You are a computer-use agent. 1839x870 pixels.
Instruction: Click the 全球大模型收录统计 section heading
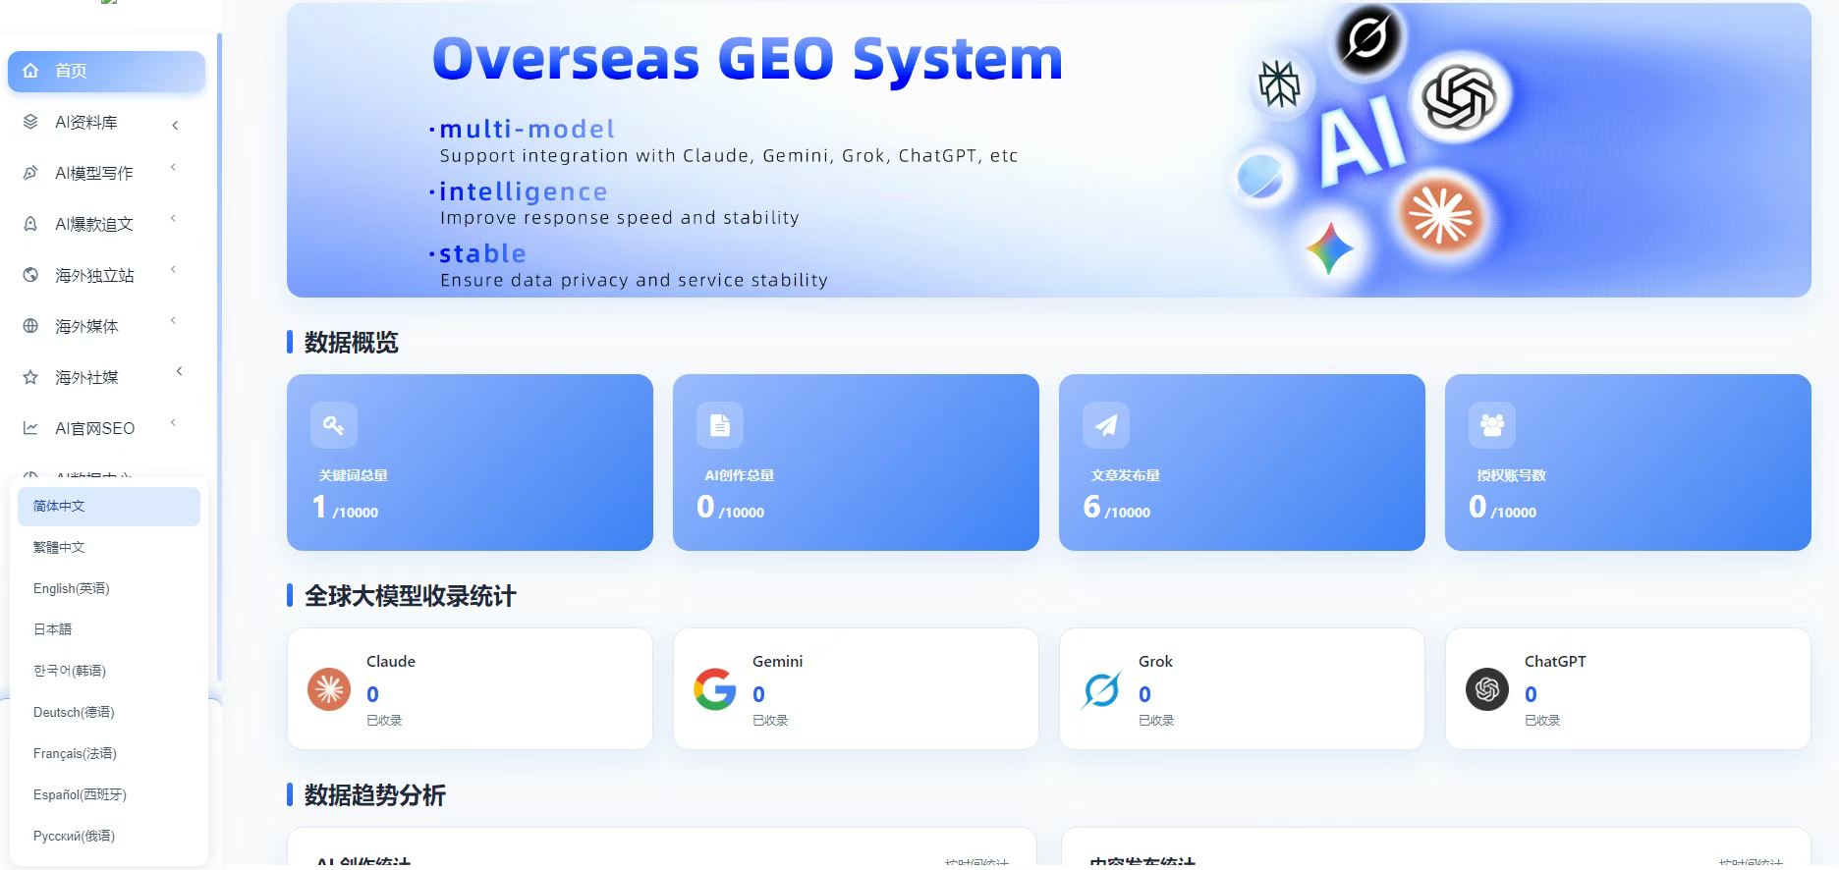click(x=410, y=596)
